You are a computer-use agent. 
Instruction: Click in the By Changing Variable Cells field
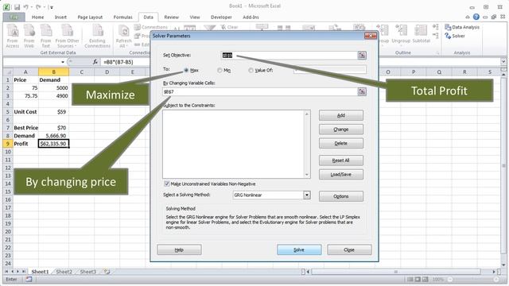point(260,92)
